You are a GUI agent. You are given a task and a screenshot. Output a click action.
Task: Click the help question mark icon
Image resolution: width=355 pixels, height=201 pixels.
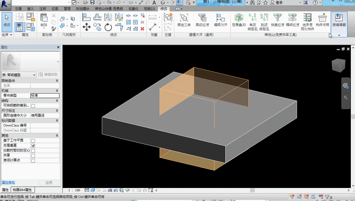(315, 2)
